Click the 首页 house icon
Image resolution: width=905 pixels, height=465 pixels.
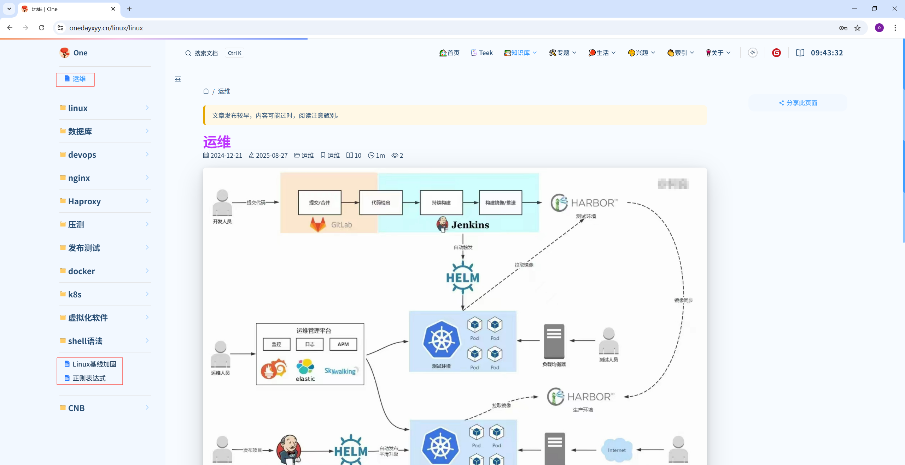[443, 53]
